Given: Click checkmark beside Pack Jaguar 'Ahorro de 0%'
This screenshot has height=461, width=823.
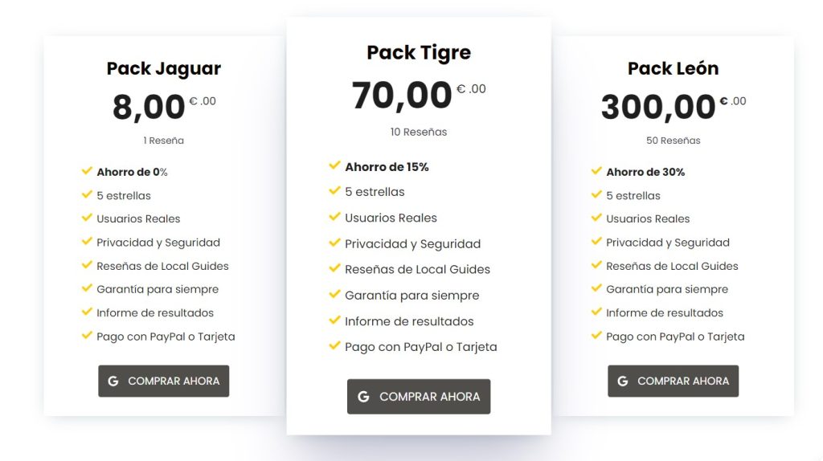Looking at the screenshot, I should [x=87, y=171].
